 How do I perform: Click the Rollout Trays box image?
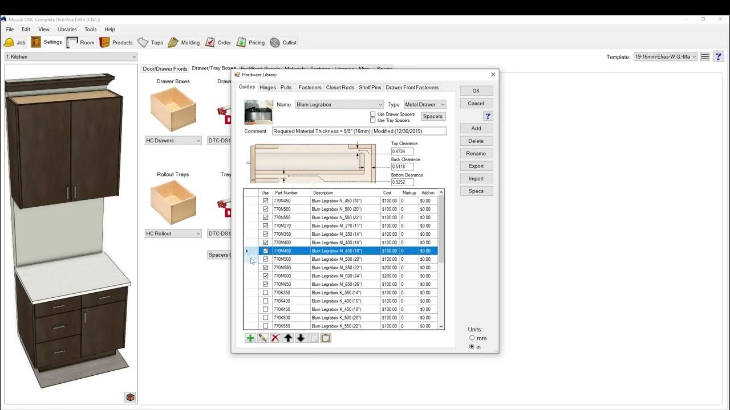coord(173,202)
